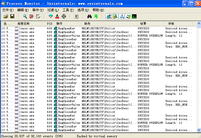Toggle Show Process and Thread Activity icon
201x138 pixels.
click(128, 16)
